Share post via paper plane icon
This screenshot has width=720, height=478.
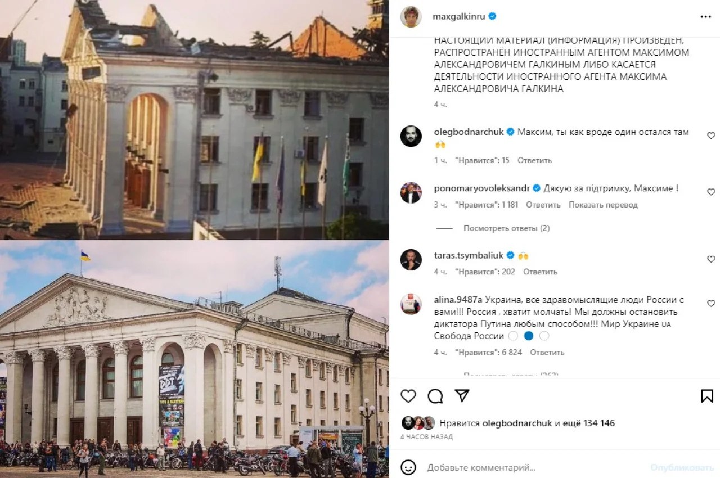[462, 395]
